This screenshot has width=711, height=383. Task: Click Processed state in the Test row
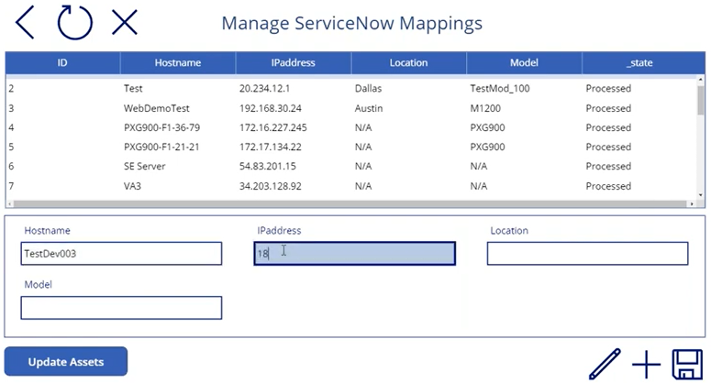click(608, 88)
